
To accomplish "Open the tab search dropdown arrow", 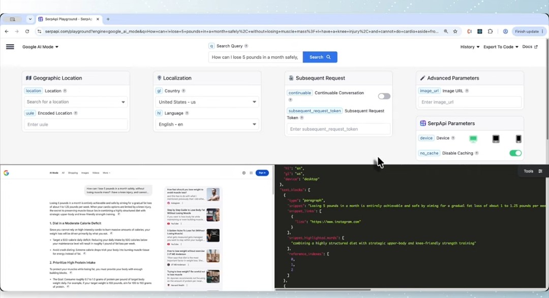I will (30, 19).
